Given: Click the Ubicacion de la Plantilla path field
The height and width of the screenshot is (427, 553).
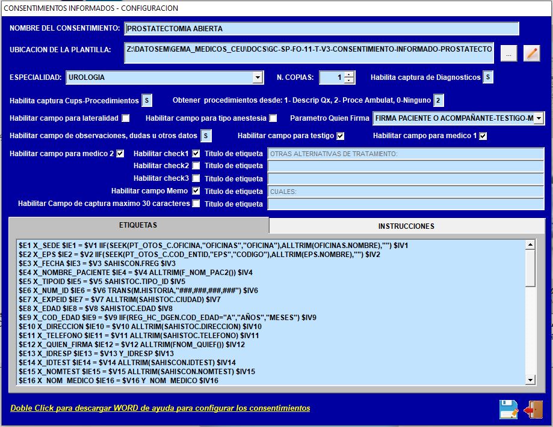Looking at the screenshot, I should [x=309, y=53].
